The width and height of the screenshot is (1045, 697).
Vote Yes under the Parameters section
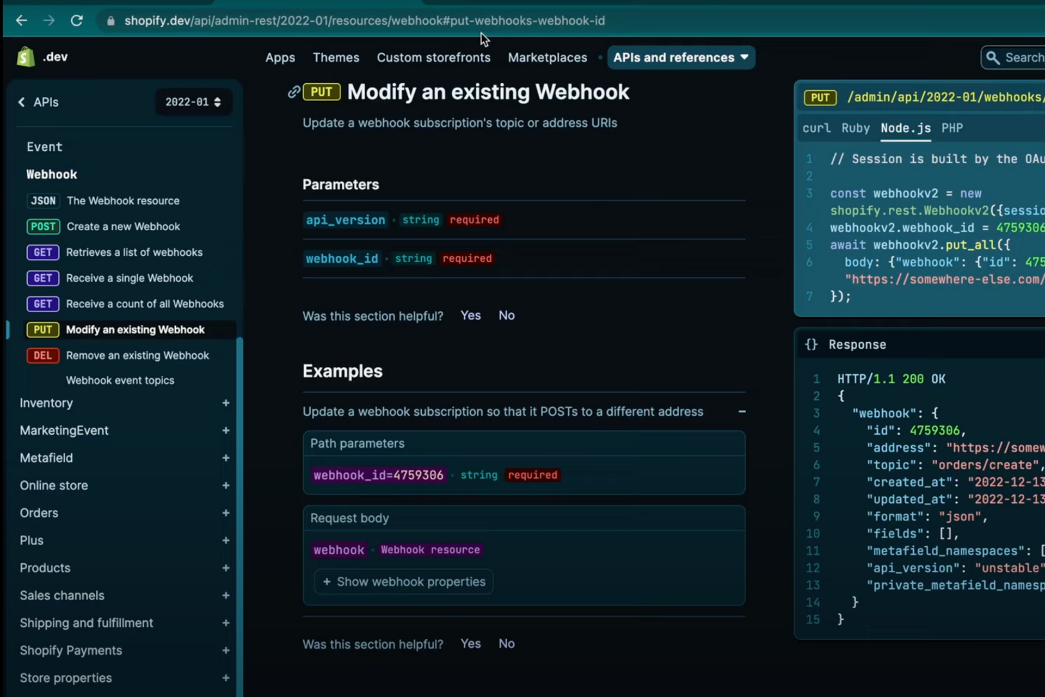(x=470, y=316)
